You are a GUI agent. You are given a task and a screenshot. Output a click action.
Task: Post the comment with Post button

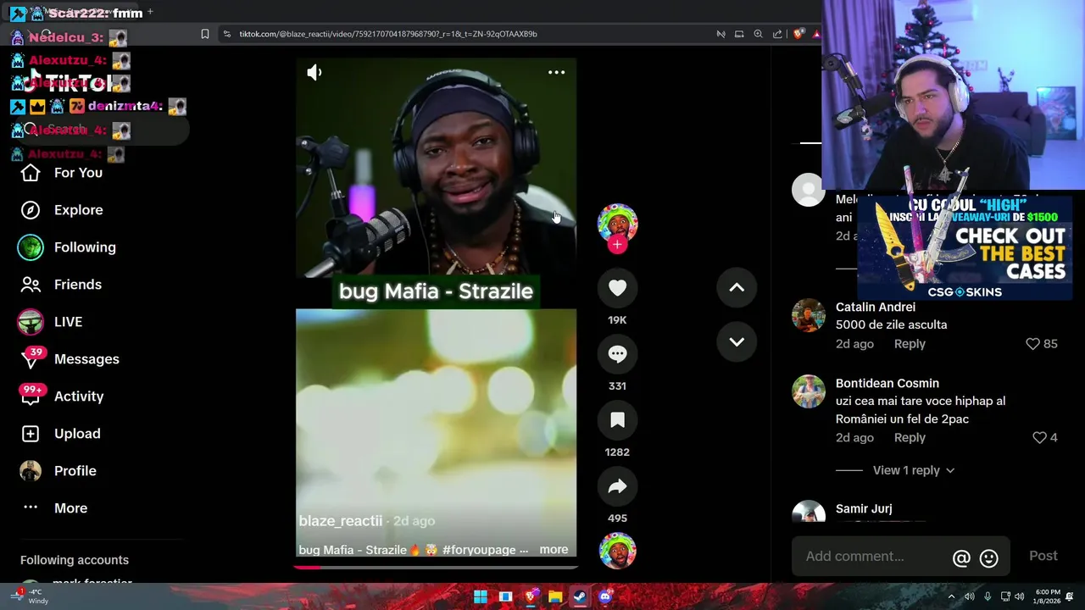click(1043, 557)
